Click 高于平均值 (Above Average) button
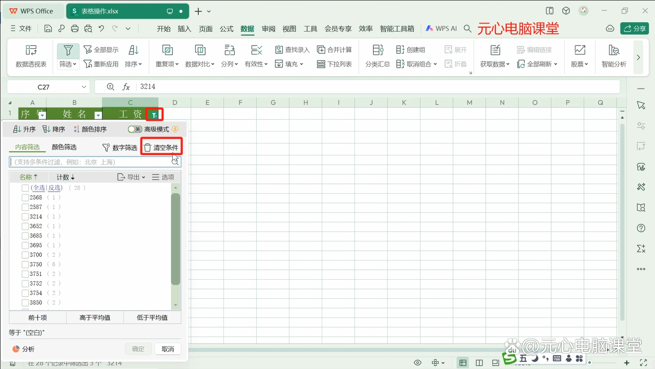The width and height of the screenshot is (655, 369). [x=95, y=318]
